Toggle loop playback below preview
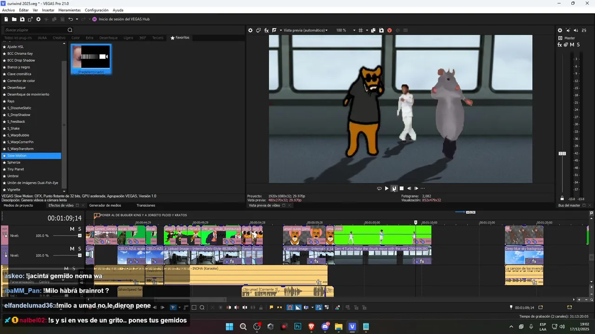 tap(379, 188)
